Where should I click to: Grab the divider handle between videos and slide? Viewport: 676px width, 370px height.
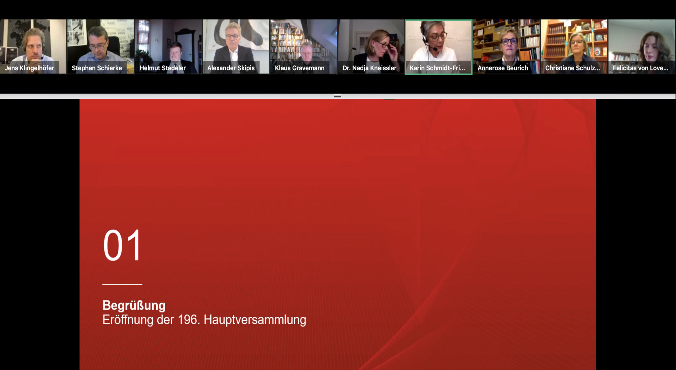click(x=337, y=96)
